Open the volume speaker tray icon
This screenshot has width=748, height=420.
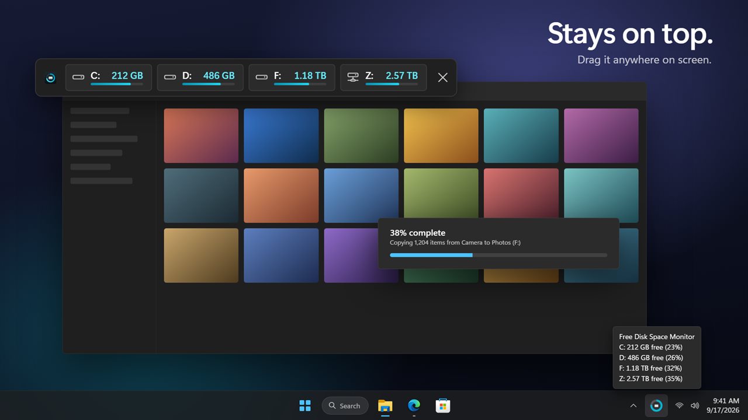pos(695,405)
